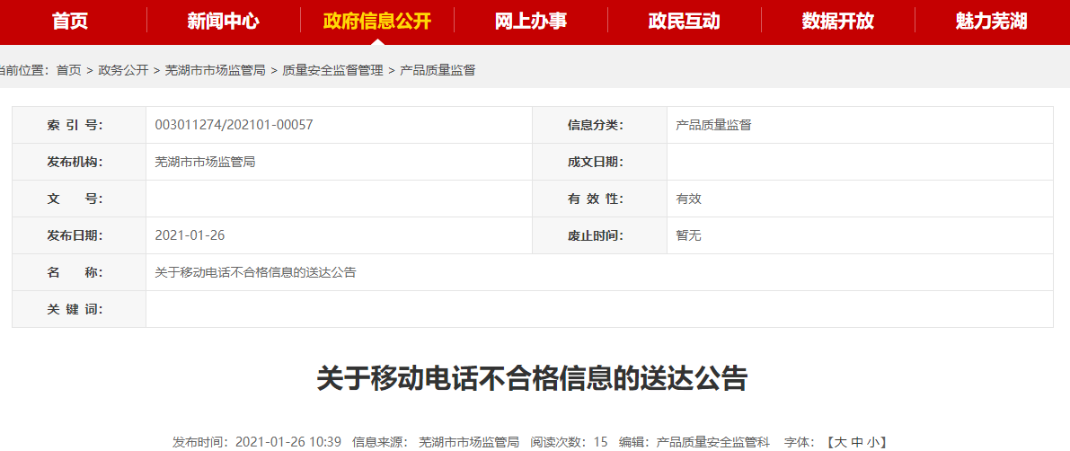Switch to 政民互动 section
Image resolution: width=1070 pixels, height=451 pixels.
685,22
